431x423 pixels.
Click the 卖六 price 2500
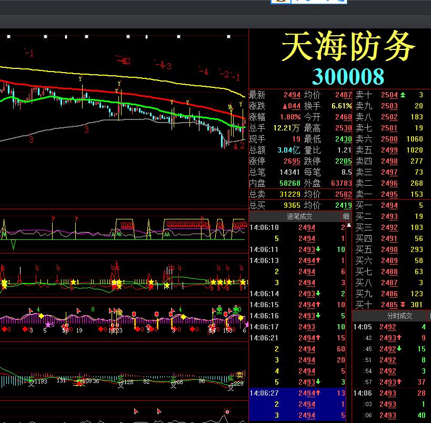point(389,139)
